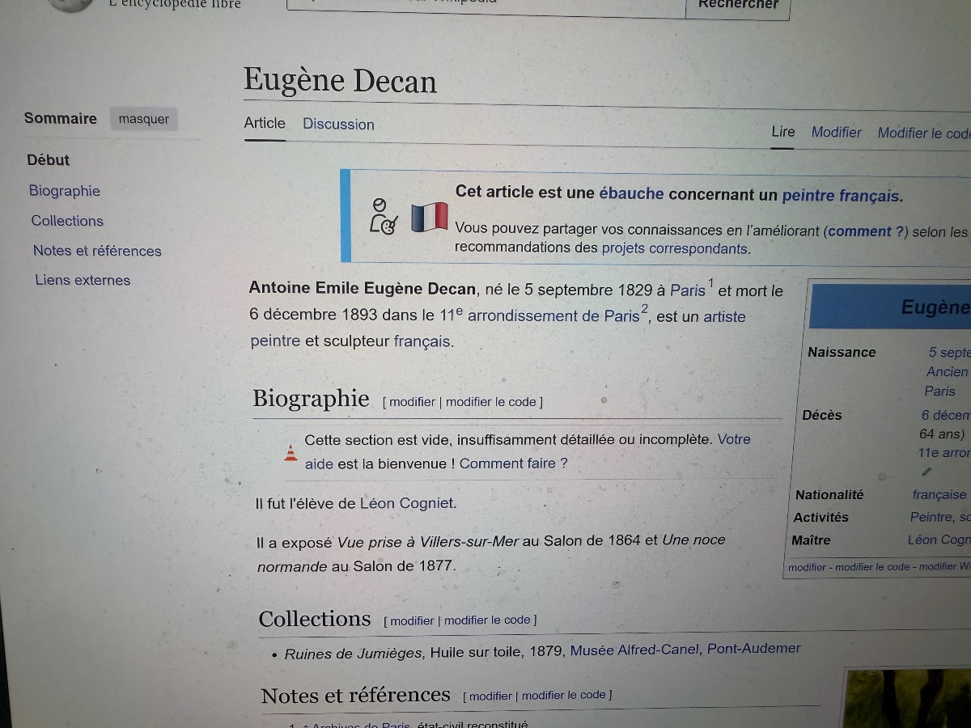Screen dimensions: 971x728
Task: Open the painting thumbnail below the infobox
Action: pyautogui.click(x=907, y=698)
